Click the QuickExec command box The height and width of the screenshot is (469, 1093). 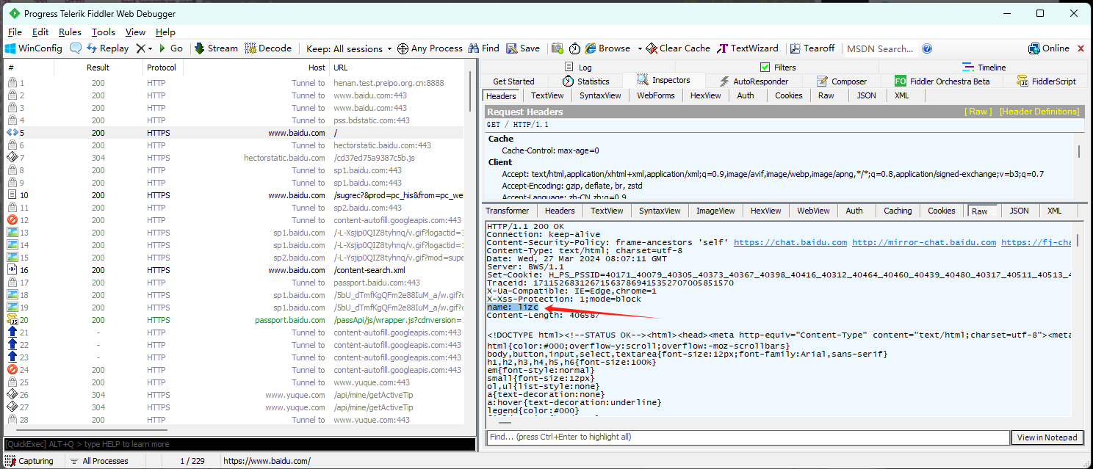tap(239, 444)
